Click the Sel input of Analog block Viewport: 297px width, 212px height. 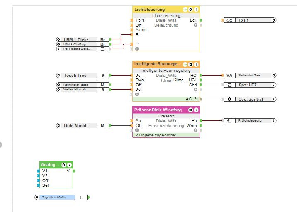pyautogui.click(x=45, y=185)
